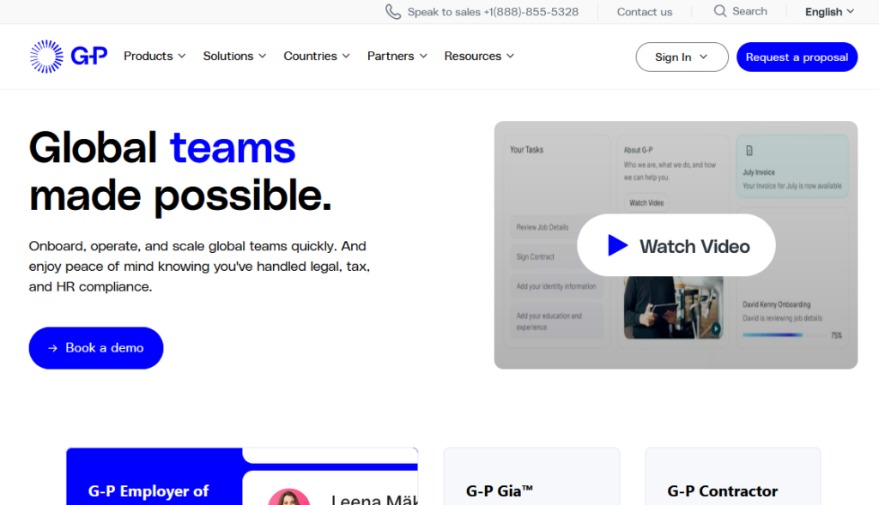Image resolution: width=879 pixels, height=505 pixels.
Task: Expand the Products menu
Action: 155,57
